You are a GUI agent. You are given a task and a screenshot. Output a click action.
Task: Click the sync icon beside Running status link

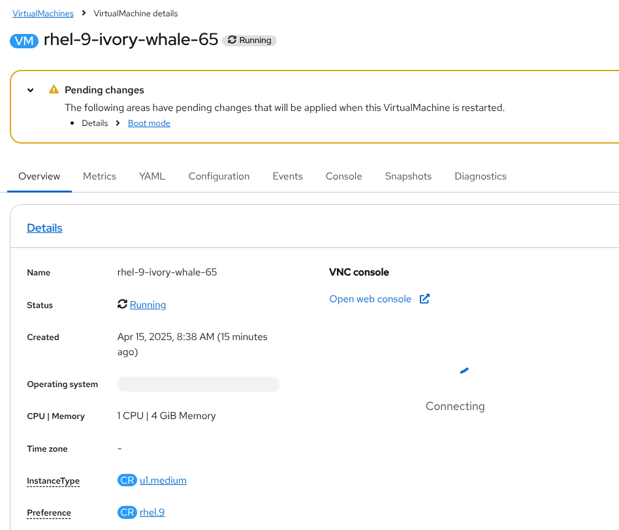pos(122,304)
